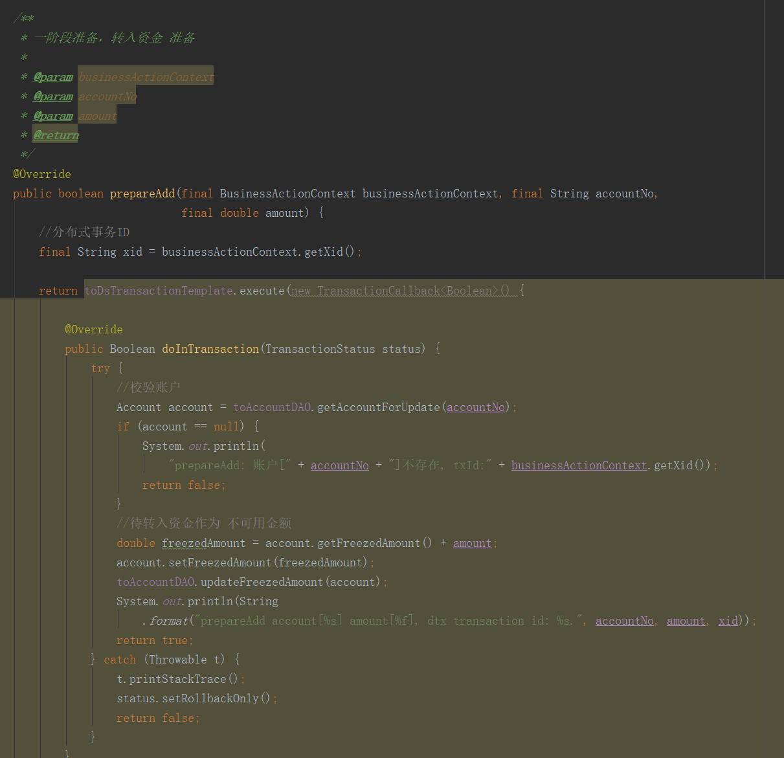Click the "printStackTrace()" call
This screenshot has height=758, width=784.
coord(184,679)
